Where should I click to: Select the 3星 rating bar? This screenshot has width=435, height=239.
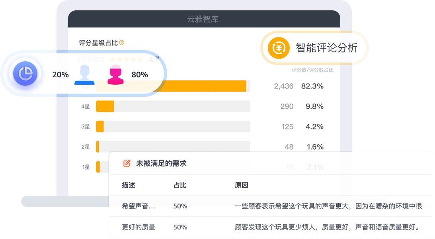(x=173, y=127)
